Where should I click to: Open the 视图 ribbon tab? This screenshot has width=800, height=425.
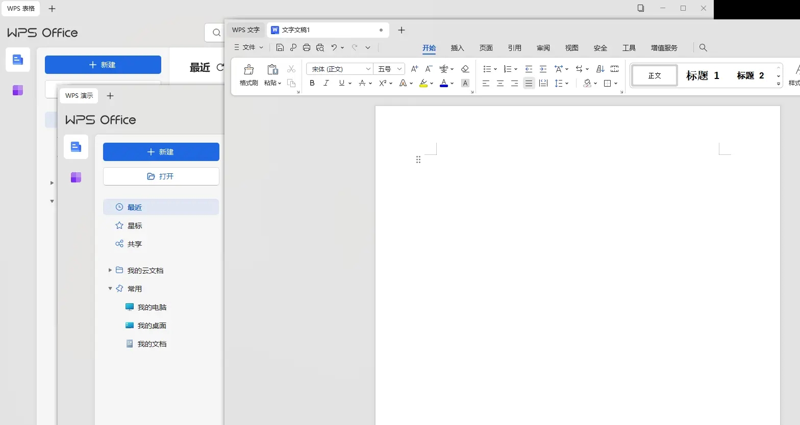(571, 48)
